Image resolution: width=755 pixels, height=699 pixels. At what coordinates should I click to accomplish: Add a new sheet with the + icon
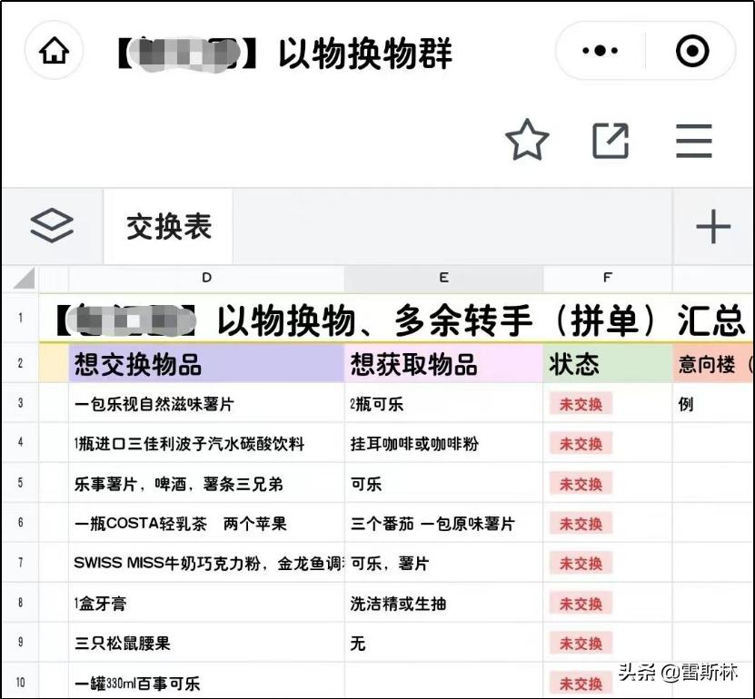(714, 227)
